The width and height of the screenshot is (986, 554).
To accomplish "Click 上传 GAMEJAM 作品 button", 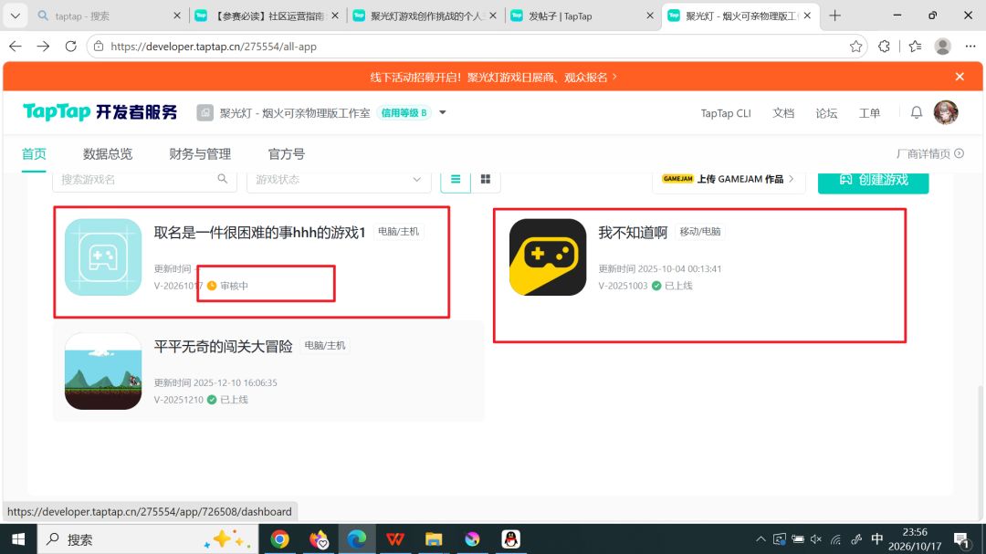I will [x=729, y=179].
